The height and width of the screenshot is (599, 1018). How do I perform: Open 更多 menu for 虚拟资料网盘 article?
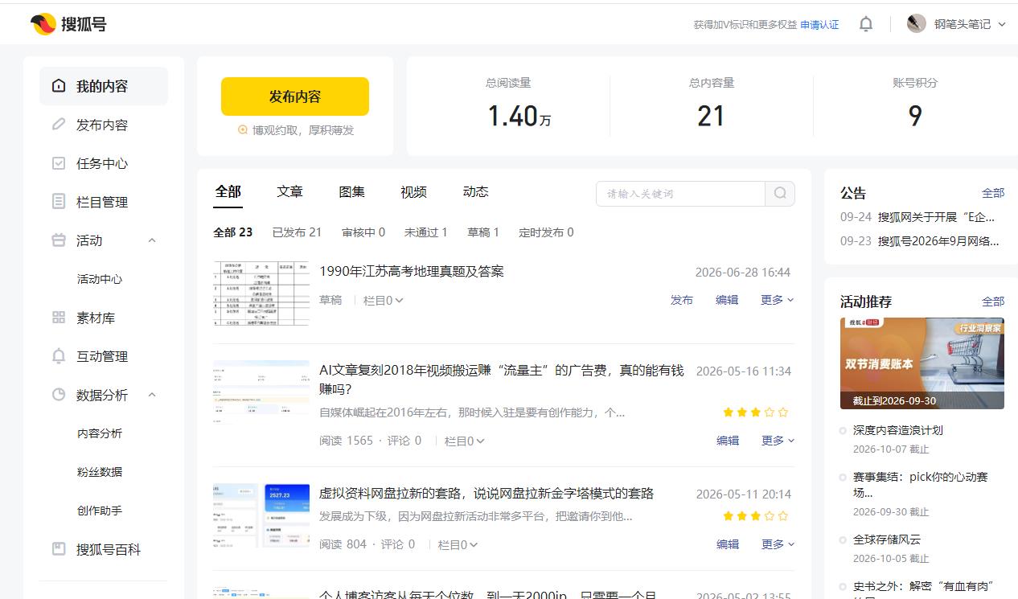778,544
